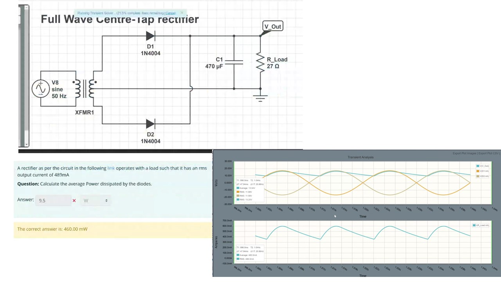Click Export Plot CSV
This screenshot has height=282, width=501.
pyautogui.click(x=488, y=153)
